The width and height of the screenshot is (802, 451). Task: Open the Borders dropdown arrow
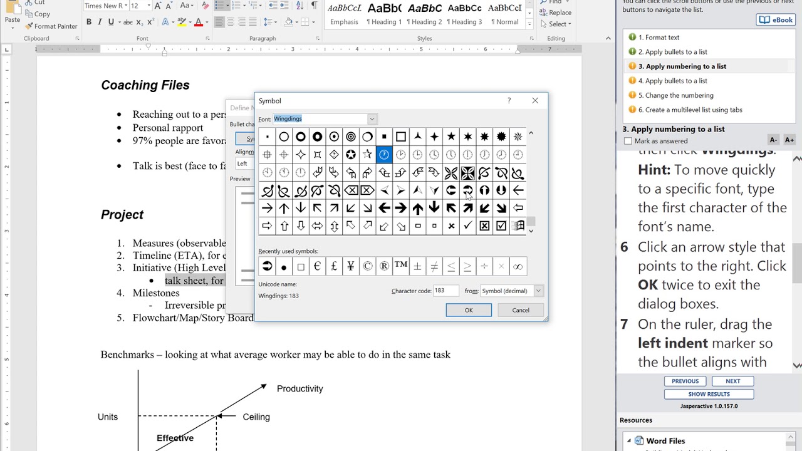pos(314,22)
